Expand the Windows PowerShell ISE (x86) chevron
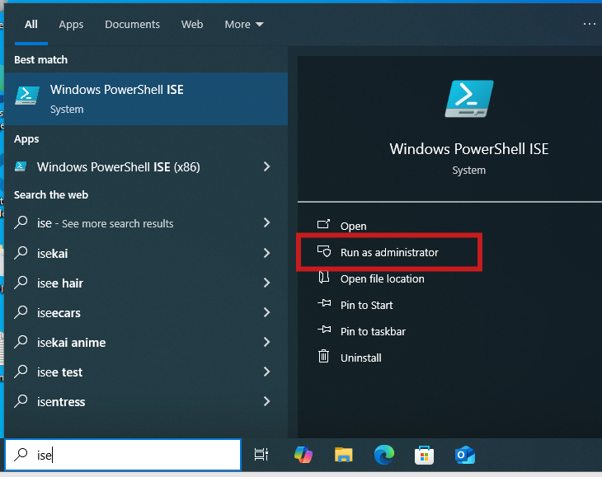 click(x=267, y=166)
